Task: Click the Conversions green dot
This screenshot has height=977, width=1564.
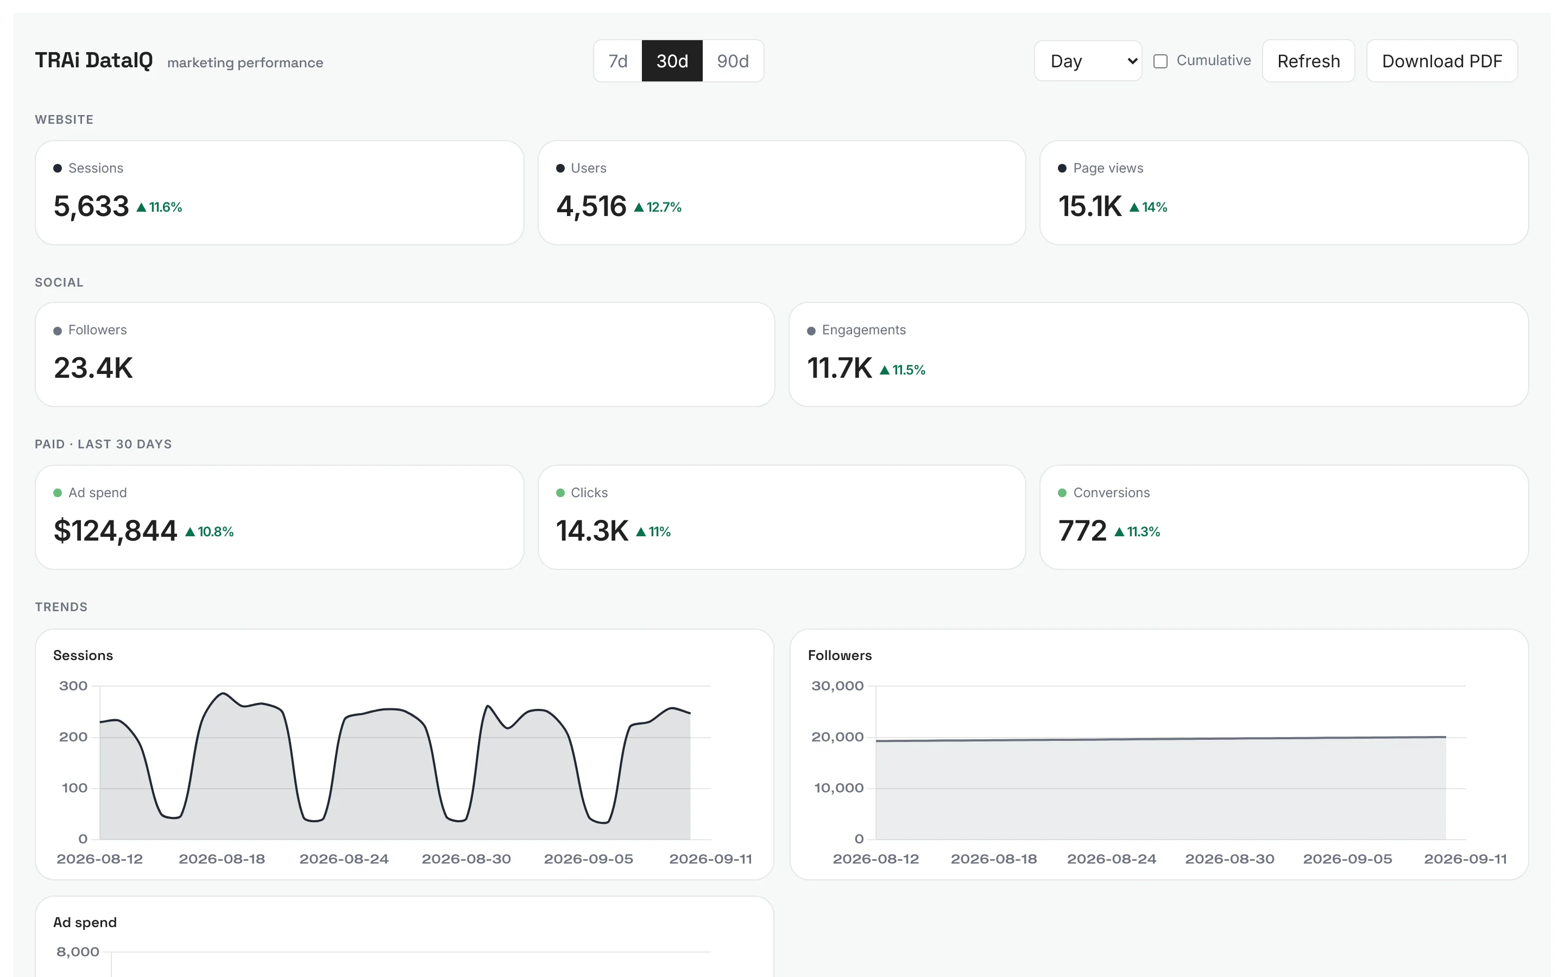Action: coord(1062,492)
